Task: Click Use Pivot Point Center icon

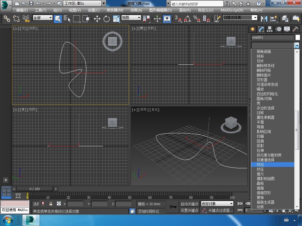Action: 146,19
